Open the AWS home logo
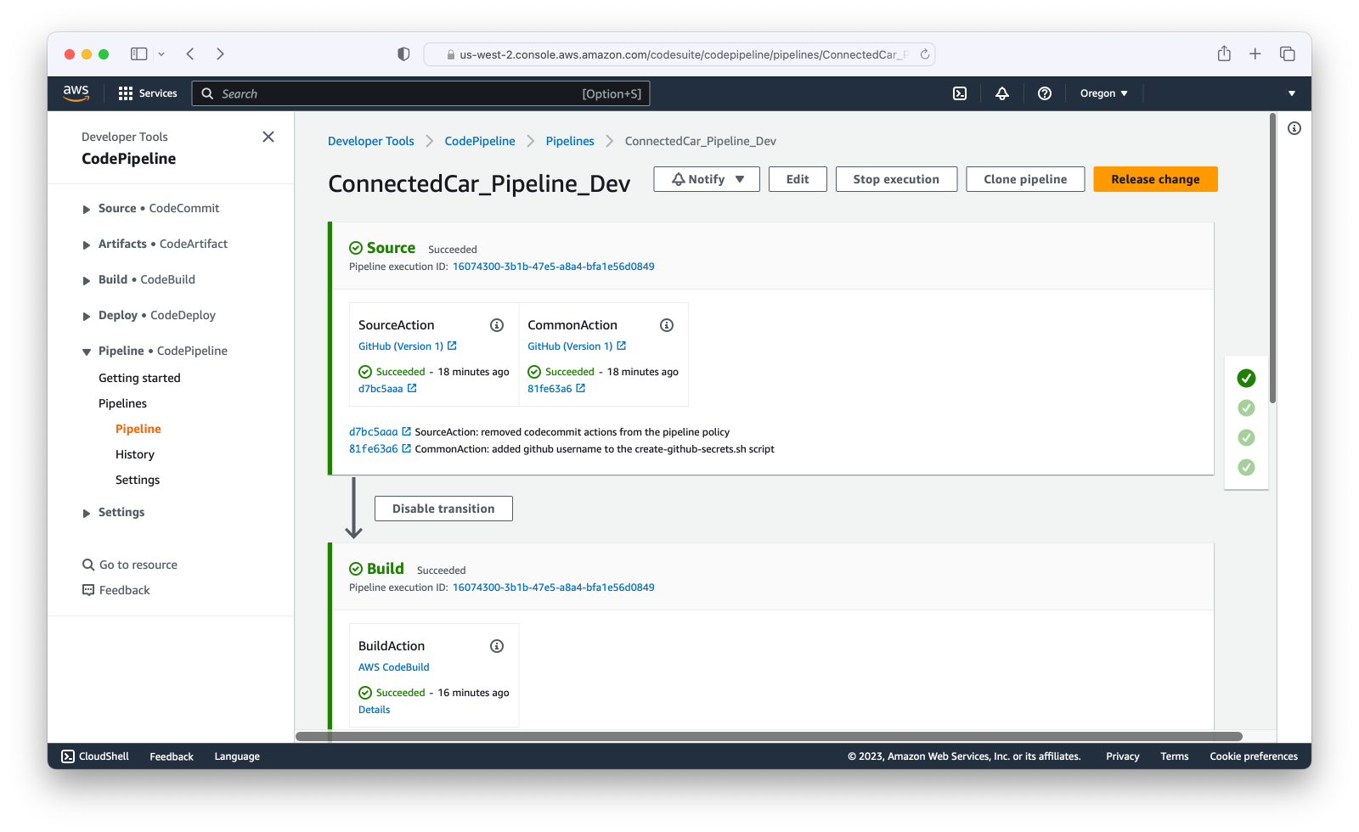The image size is (1359, 832). pyautogui.click(x=76, y=93)
